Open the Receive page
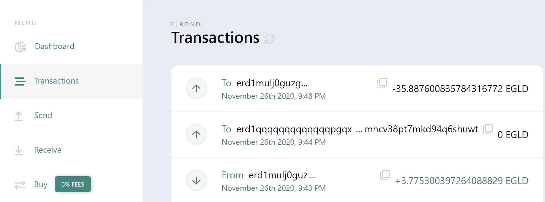The height and width of the screenshot is (202, 545). (x=48, y=150)
